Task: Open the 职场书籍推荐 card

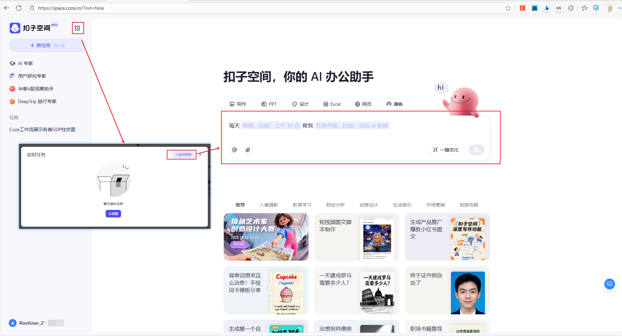Action: pyautogui.click(x=448, y=326)
